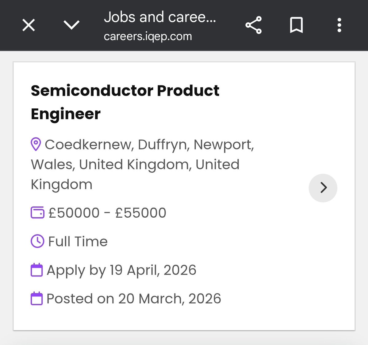Open the three-dot overflow menu
368x345 pixels.
pyautogui.click(x=339, y=25)
